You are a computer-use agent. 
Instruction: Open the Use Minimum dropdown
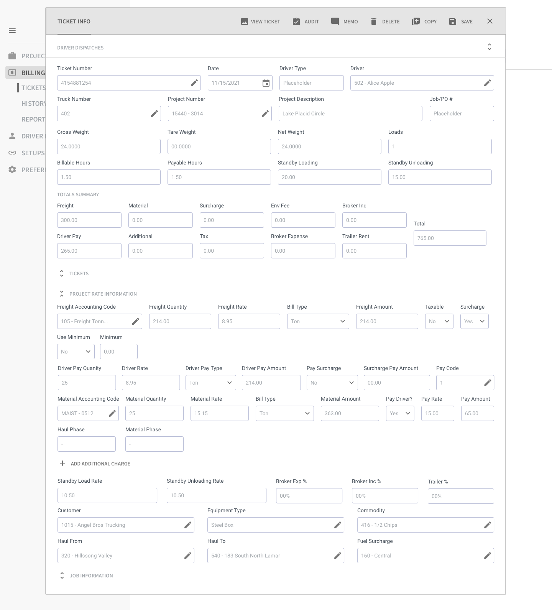[x=76, y=352]
